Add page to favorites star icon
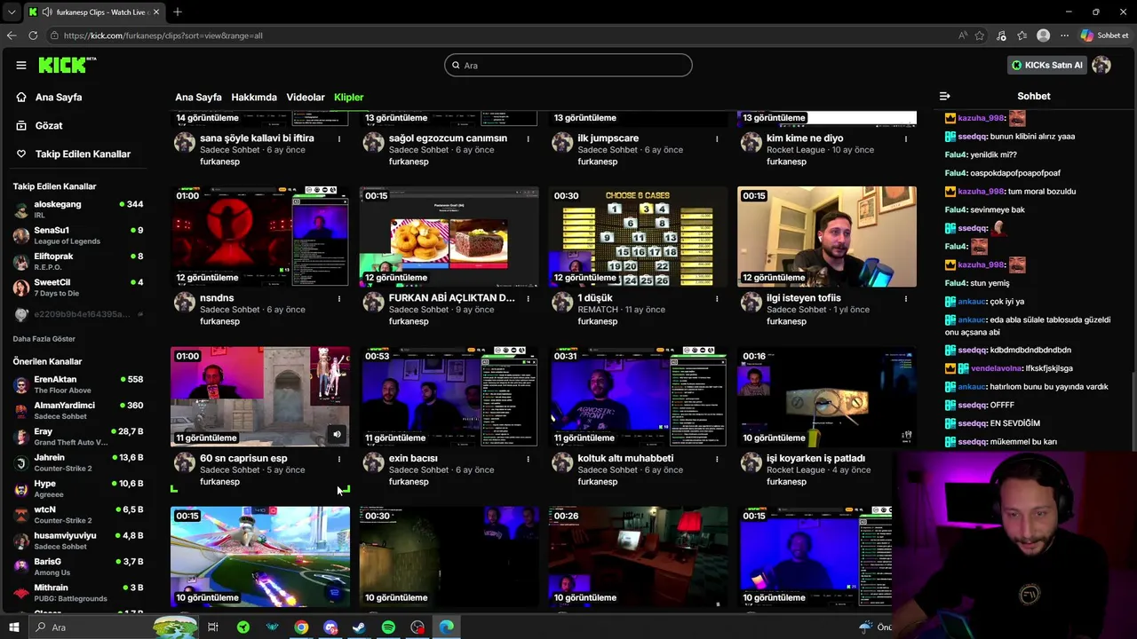This screenshot has width=1137, height=639. [980, 35]
